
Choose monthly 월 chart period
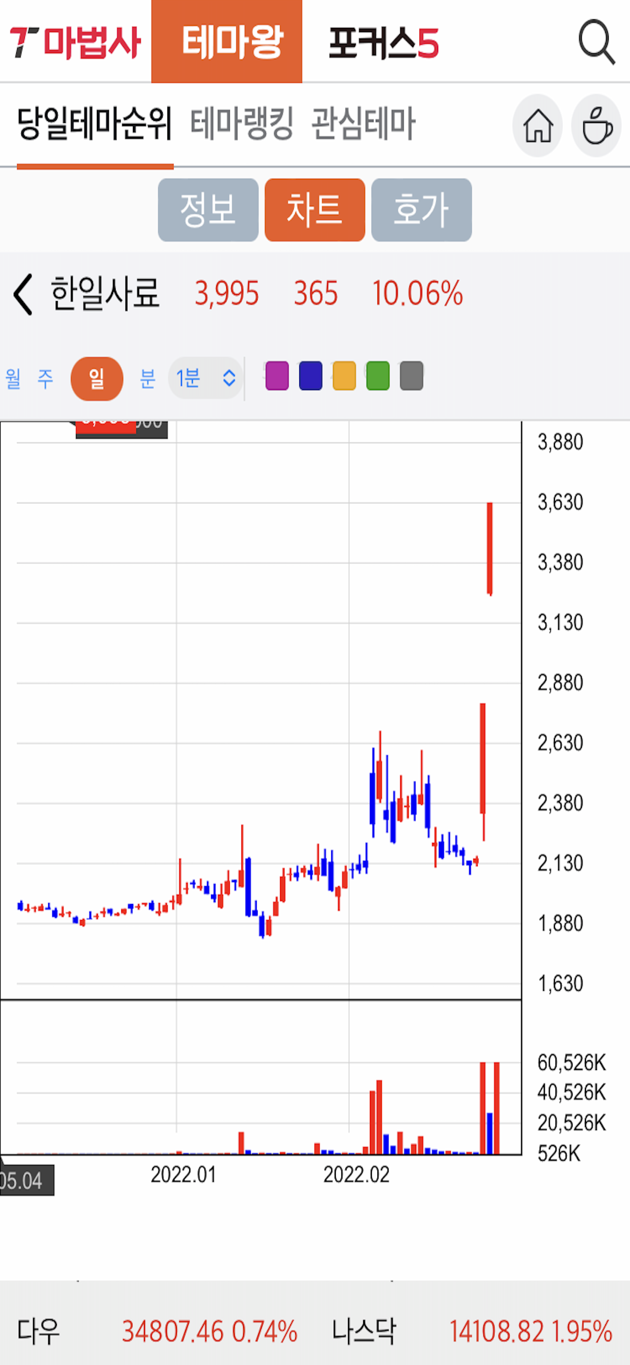(13, 379)
